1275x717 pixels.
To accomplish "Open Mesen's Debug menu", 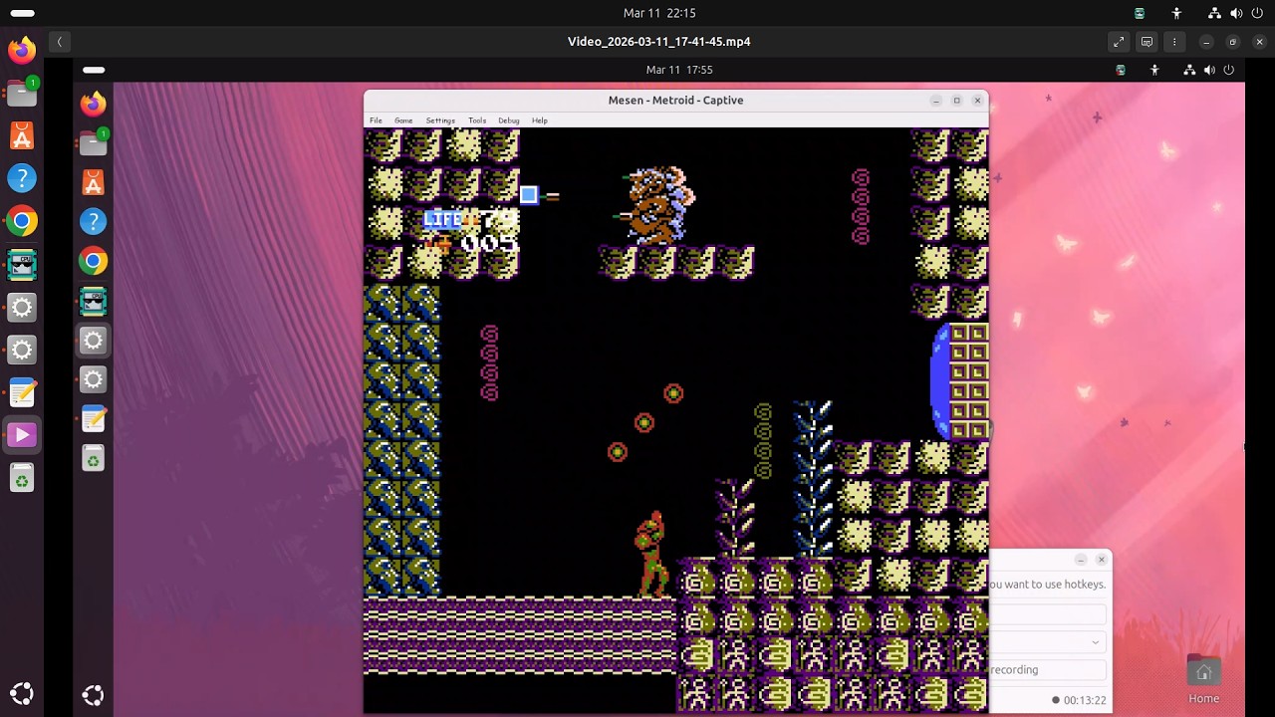I will coord(509,120).
